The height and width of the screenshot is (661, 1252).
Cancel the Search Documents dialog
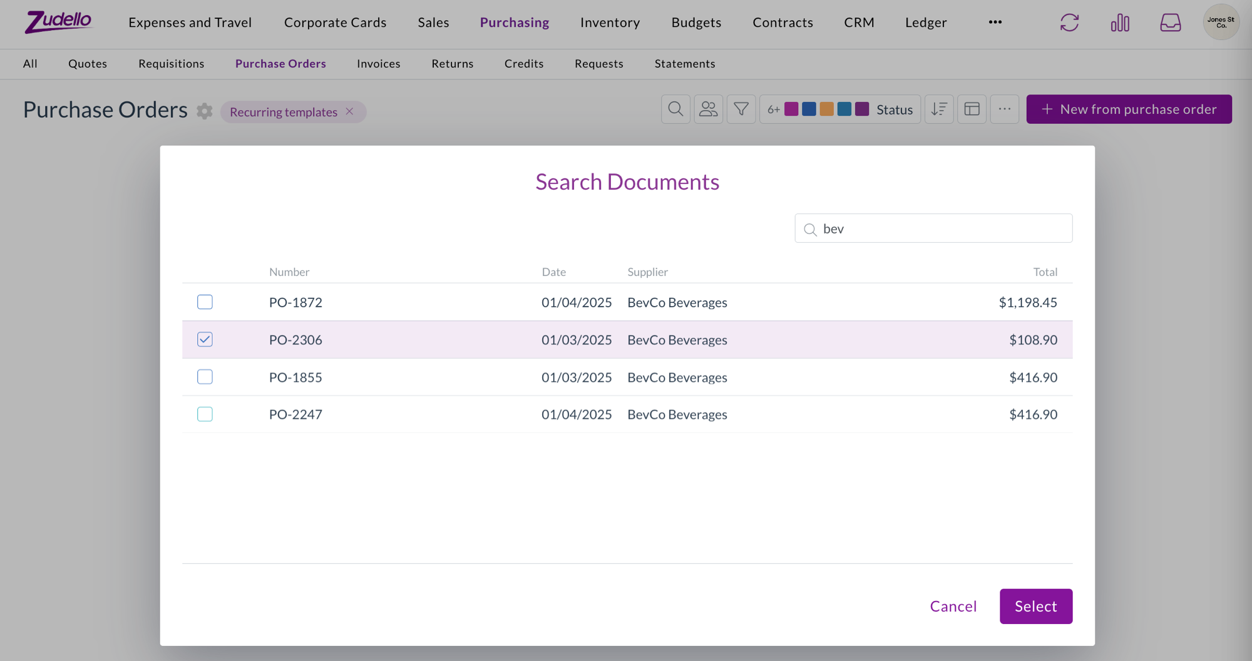tap(953, 606)
